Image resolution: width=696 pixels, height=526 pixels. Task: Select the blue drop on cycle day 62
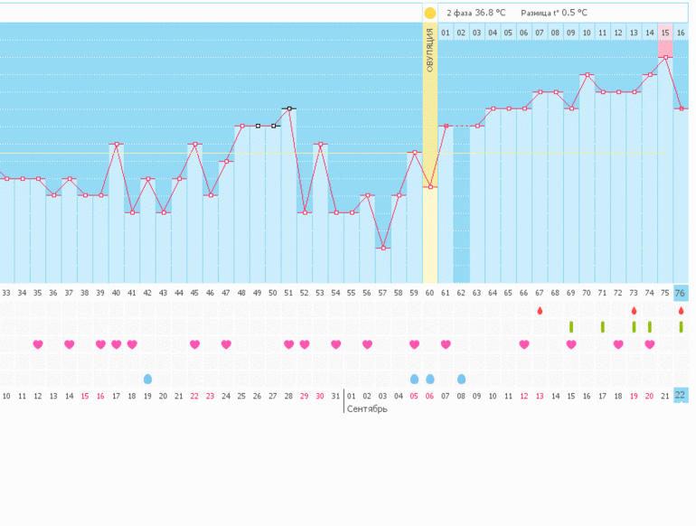[x=462, y=379]
